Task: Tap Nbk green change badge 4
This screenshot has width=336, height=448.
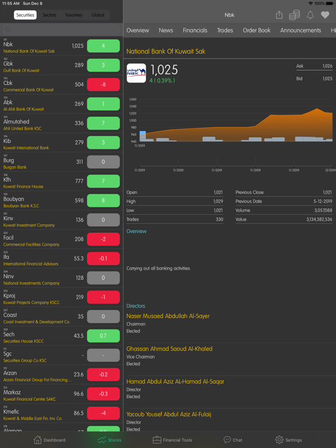Action: point(103,45)
